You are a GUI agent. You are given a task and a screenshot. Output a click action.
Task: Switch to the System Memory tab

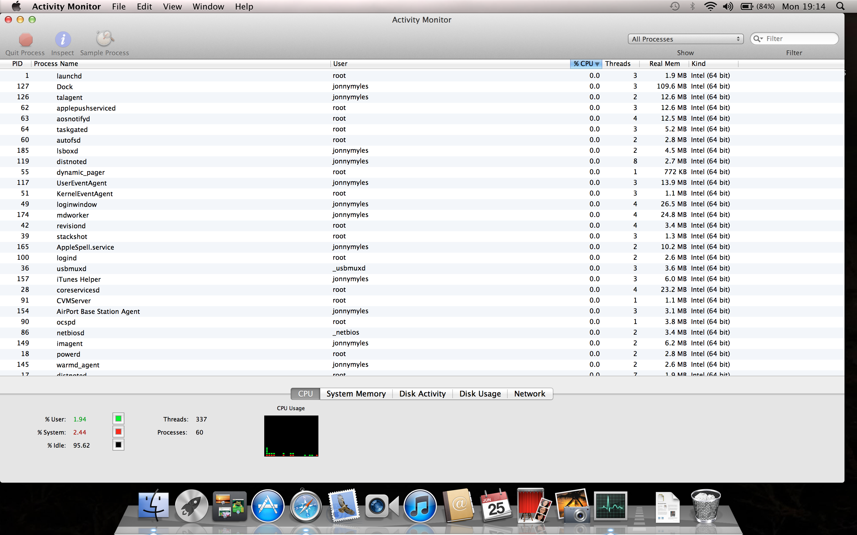click(356, 394)
